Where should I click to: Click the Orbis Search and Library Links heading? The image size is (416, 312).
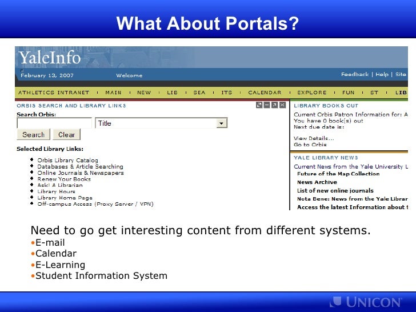coord(71,106)
